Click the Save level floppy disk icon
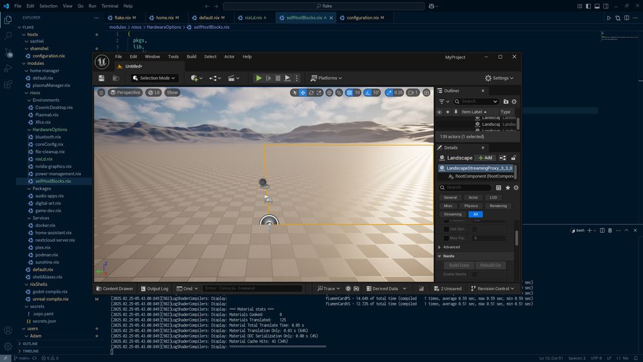643x362 pixels. 102,78
